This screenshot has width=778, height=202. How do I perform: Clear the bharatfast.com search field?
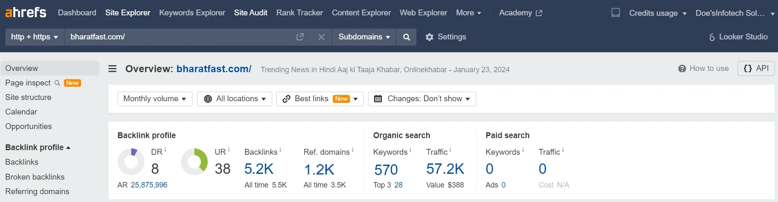click(321, 37)
